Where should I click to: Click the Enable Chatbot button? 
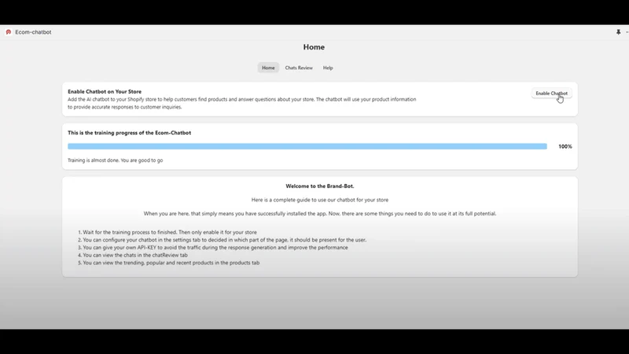tap(552, 94)
